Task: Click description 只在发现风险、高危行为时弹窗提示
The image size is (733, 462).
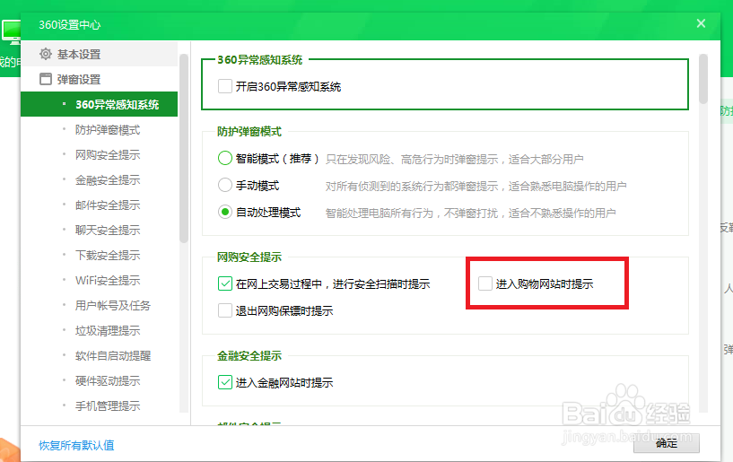Action: coord(412,159)
